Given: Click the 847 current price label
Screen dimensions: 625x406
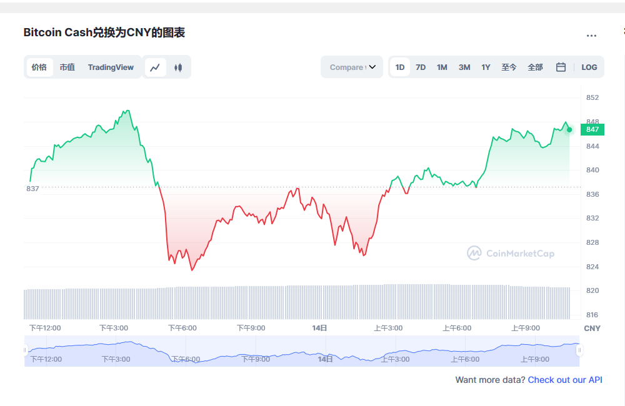Looking at the screenshot, I should pyautogui.click(x=592, y=129).
